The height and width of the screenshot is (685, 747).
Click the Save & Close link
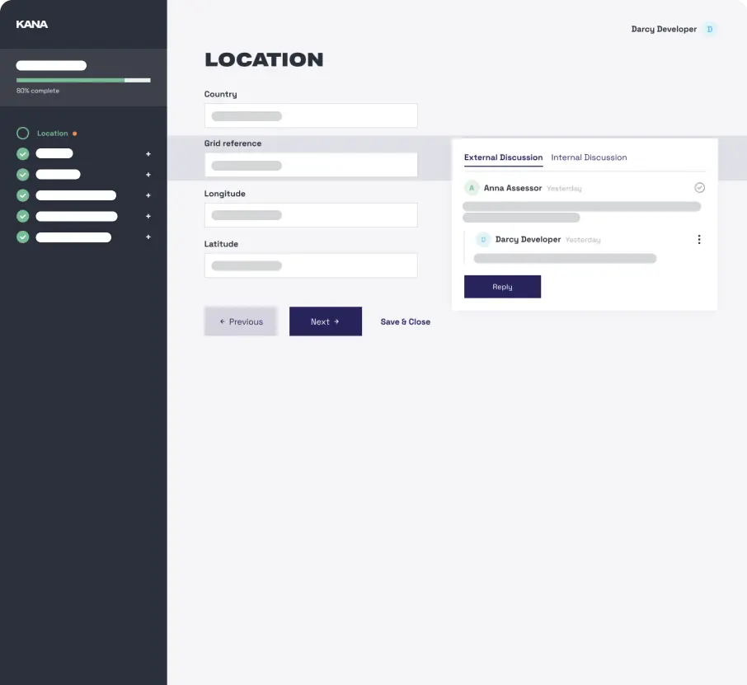[x=406, y=322]
